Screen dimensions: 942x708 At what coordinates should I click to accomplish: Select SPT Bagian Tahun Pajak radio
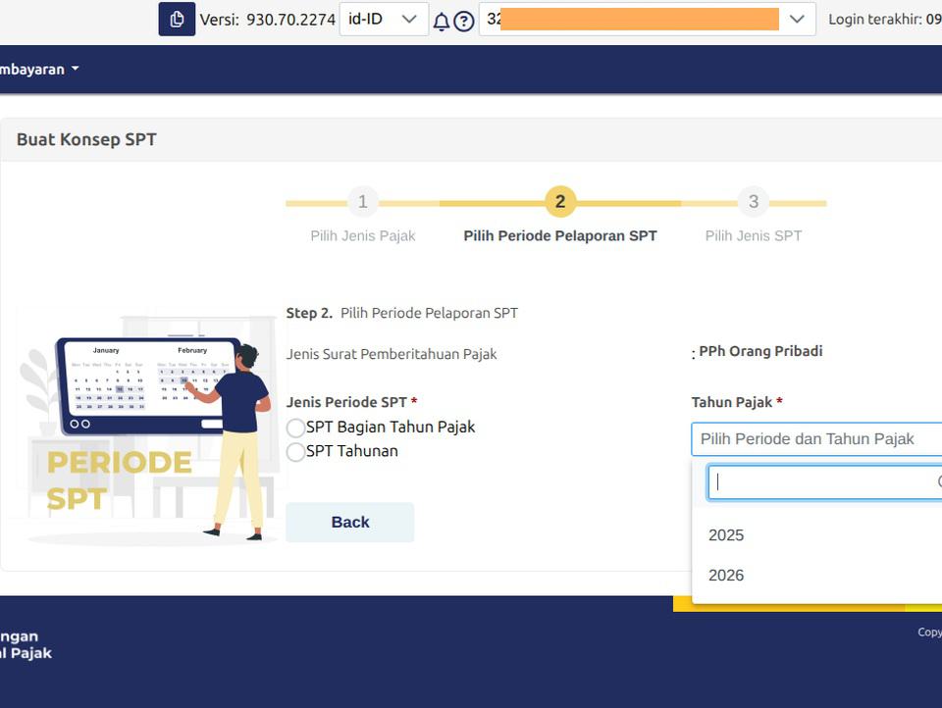pos(295,428)
